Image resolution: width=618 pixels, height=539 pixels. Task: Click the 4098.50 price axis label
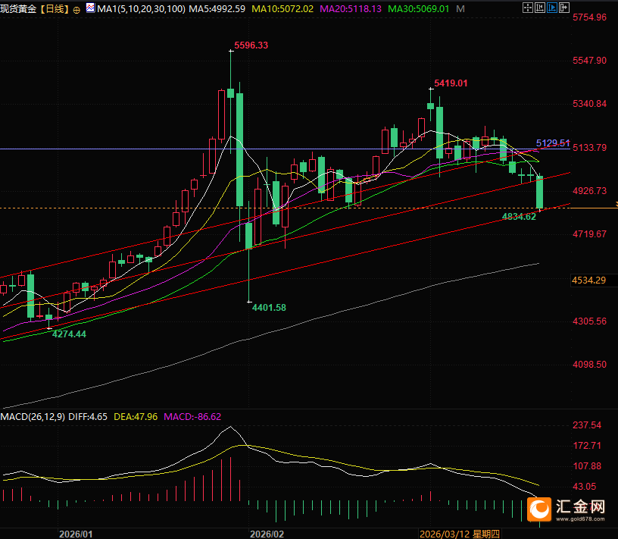589,365
